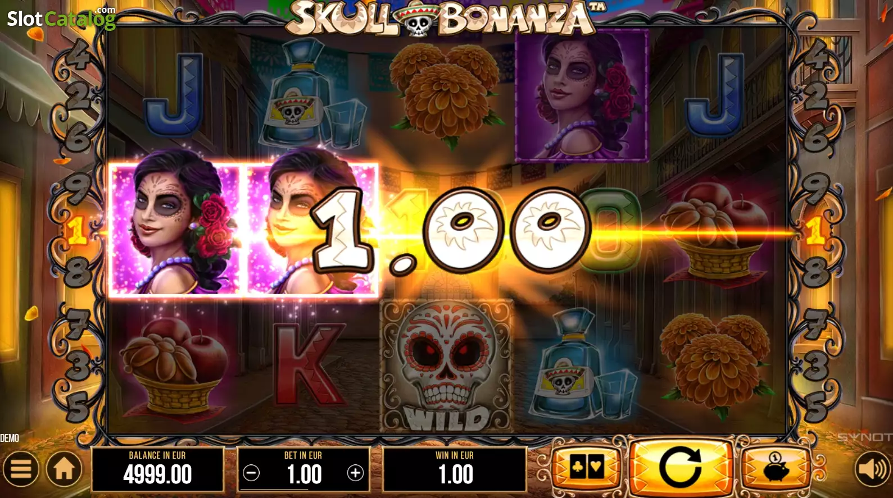Click the red K symbol
The width and height of the screenshot is (893, 498).
coord(308,365)
